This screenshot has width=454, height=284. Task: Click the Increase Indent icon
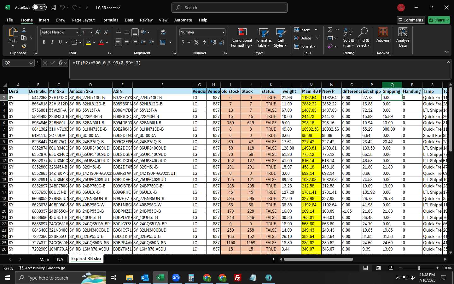(x=151, y=42)
